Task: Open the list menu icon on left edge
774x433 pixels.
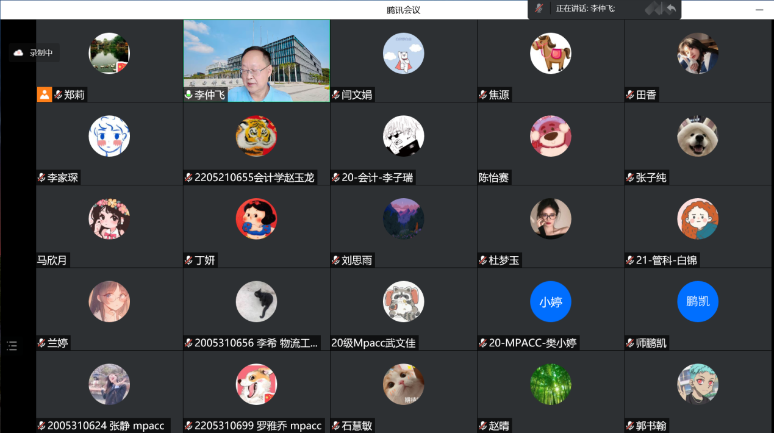Action: pyautogui.click(x=12, y=346)
